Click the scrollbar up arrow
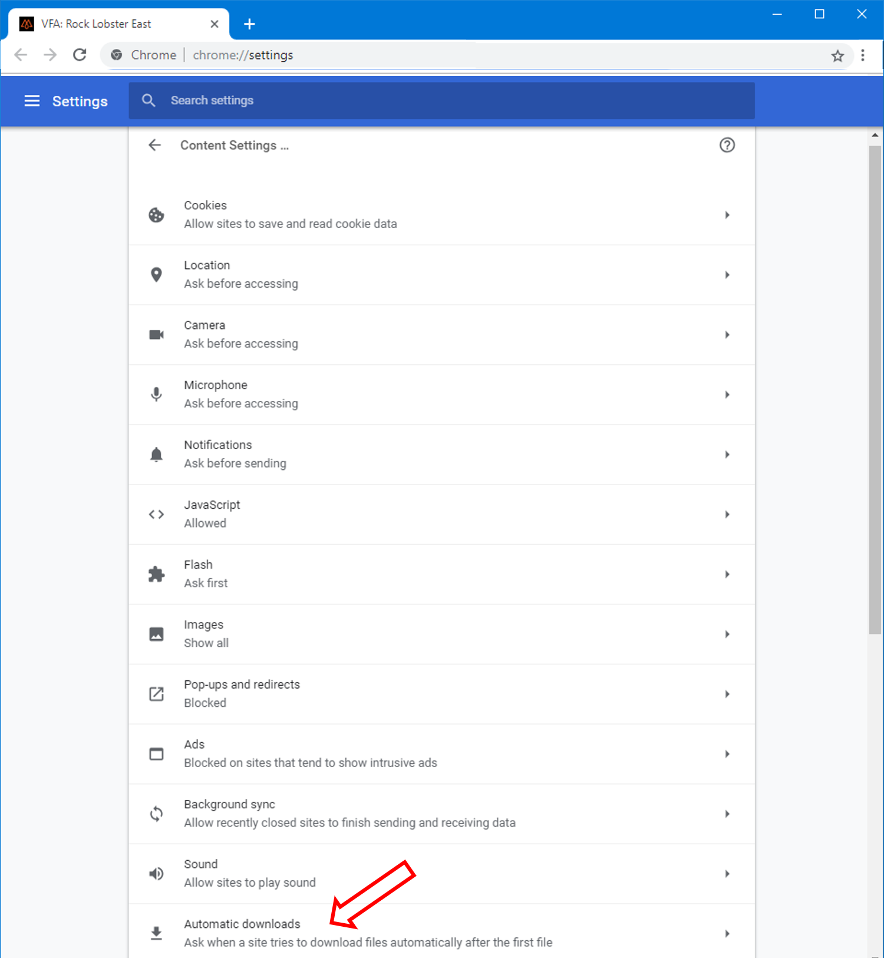This screenshot has height=958, width=884. (875, 135)
